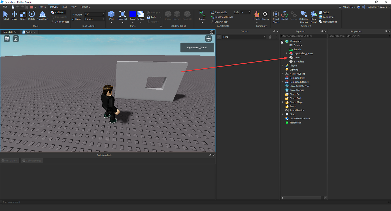This screenshot has width=391, height=211.
Task: Expand the Players tree item
Action: (282, 65)
